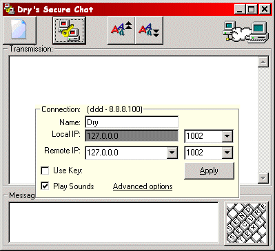Click the blank new document toolbar icon

point(19,30)
